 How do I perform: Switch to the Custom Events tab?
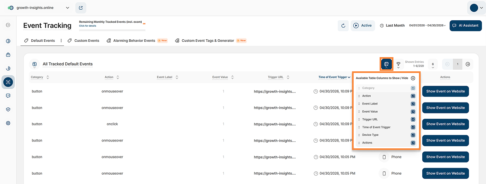[83, 41]
